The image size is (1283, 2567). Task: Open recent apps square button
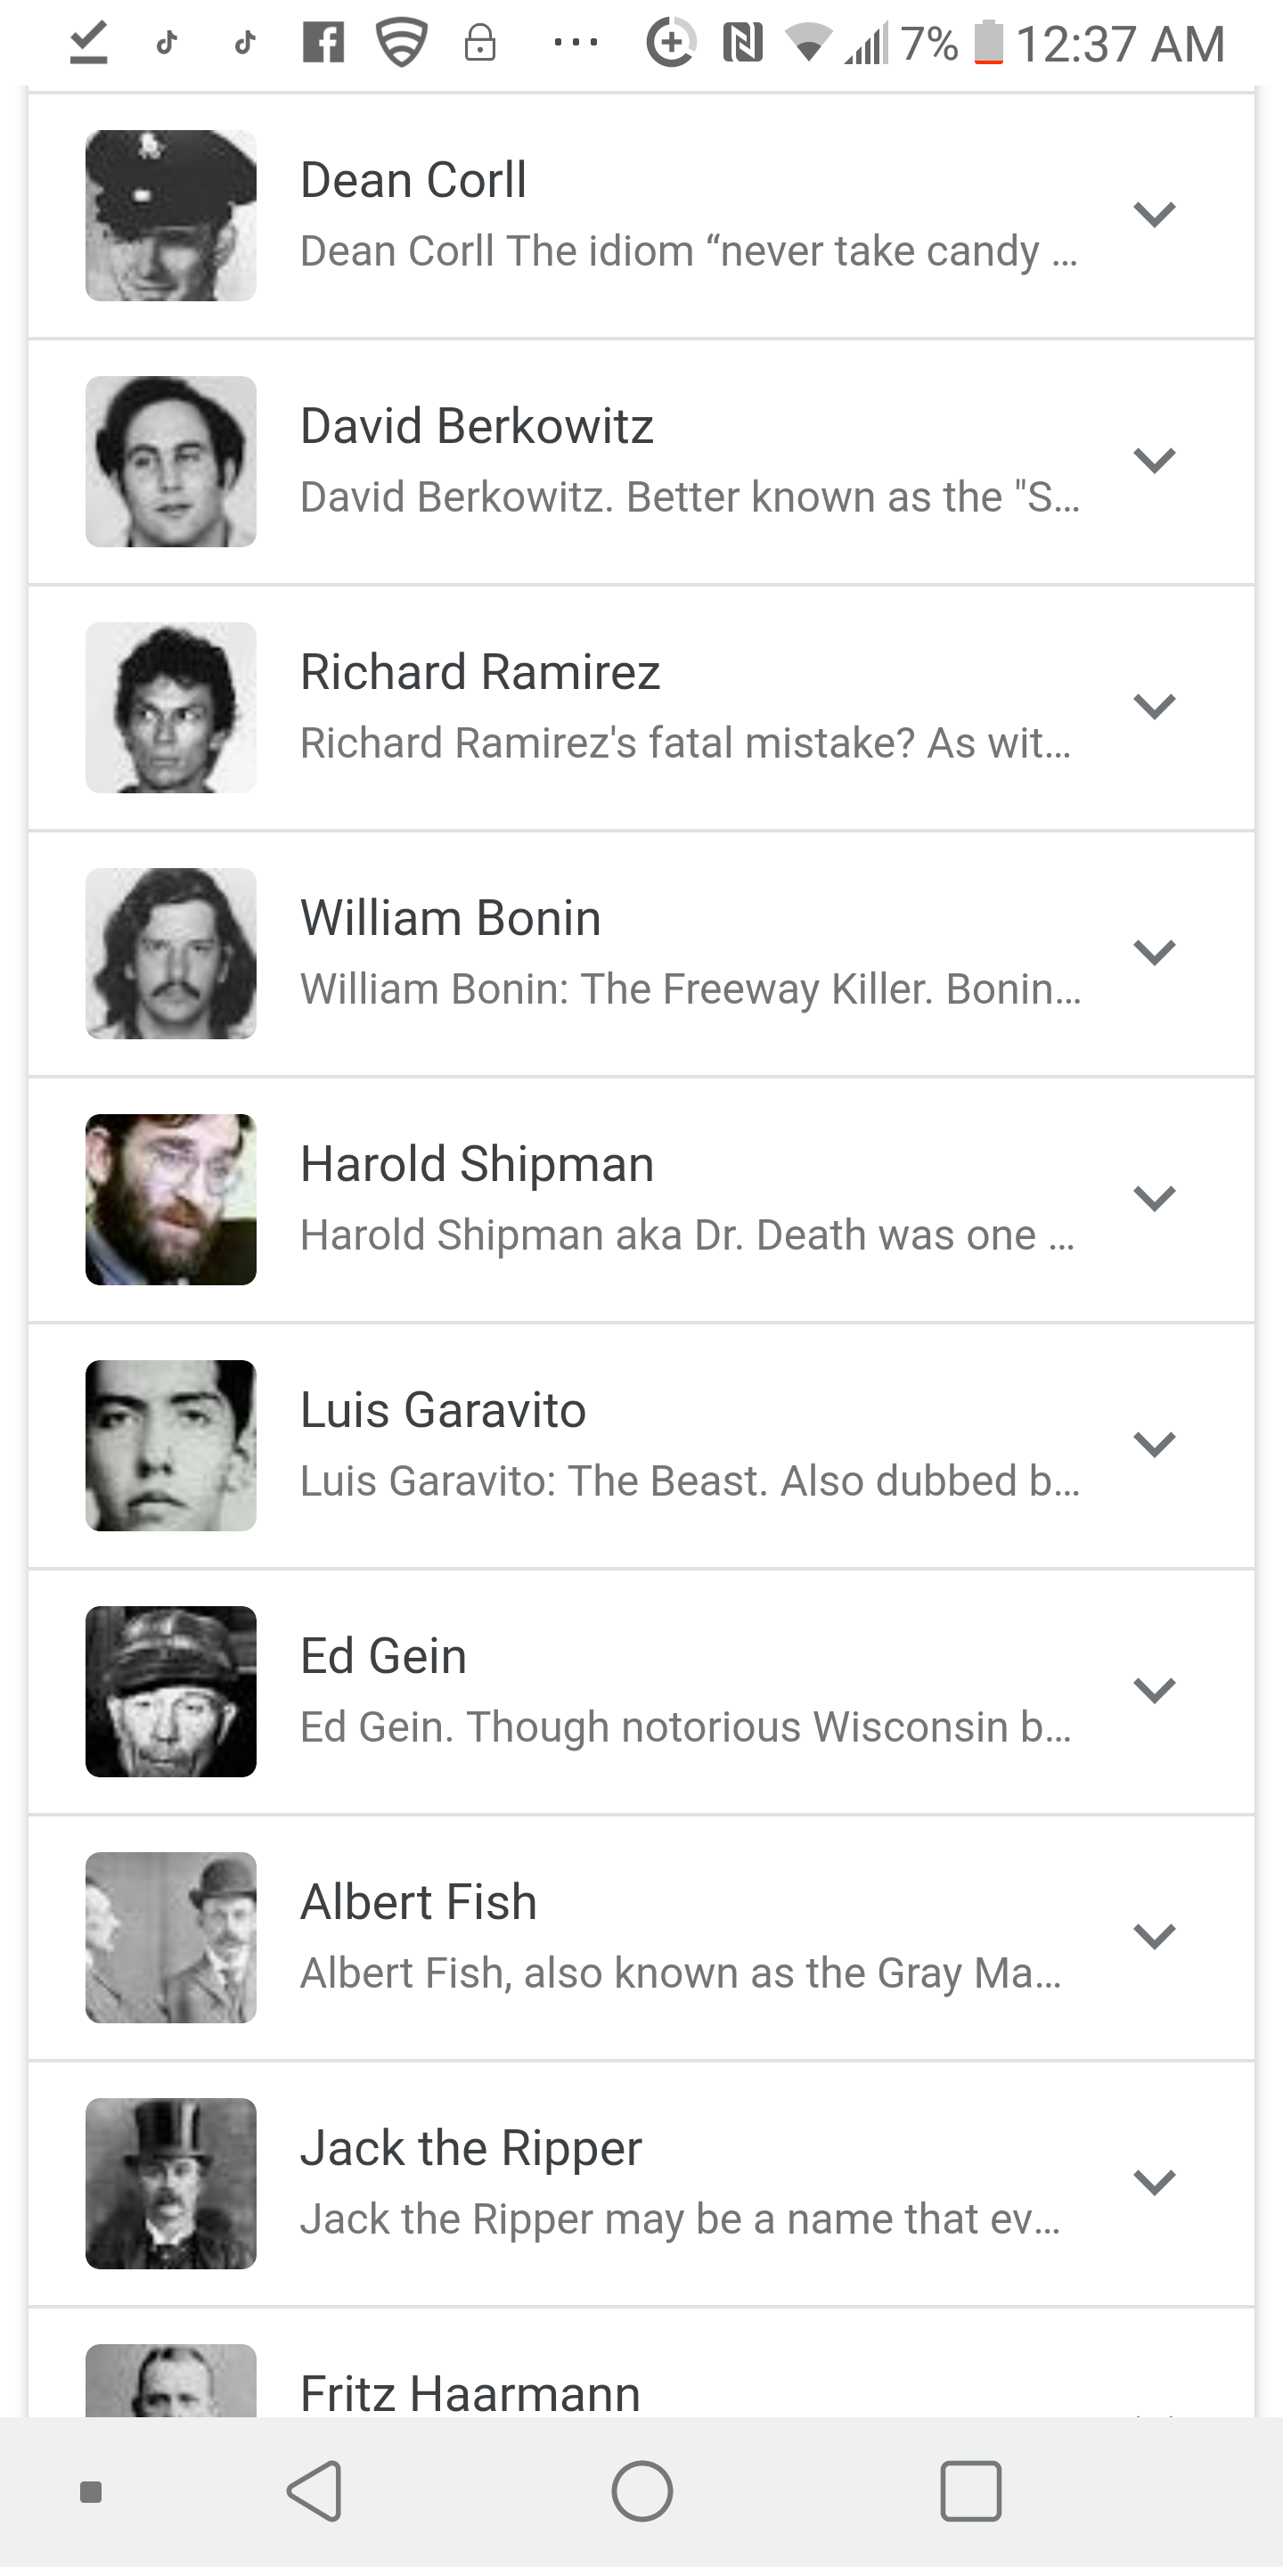click(970, 2490)
